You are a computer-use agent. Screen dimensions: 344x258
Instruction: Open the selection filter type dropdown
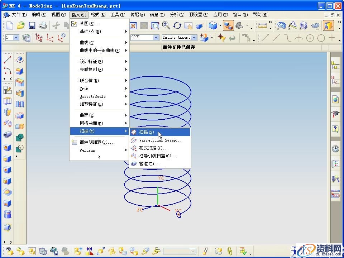[156, 37]
